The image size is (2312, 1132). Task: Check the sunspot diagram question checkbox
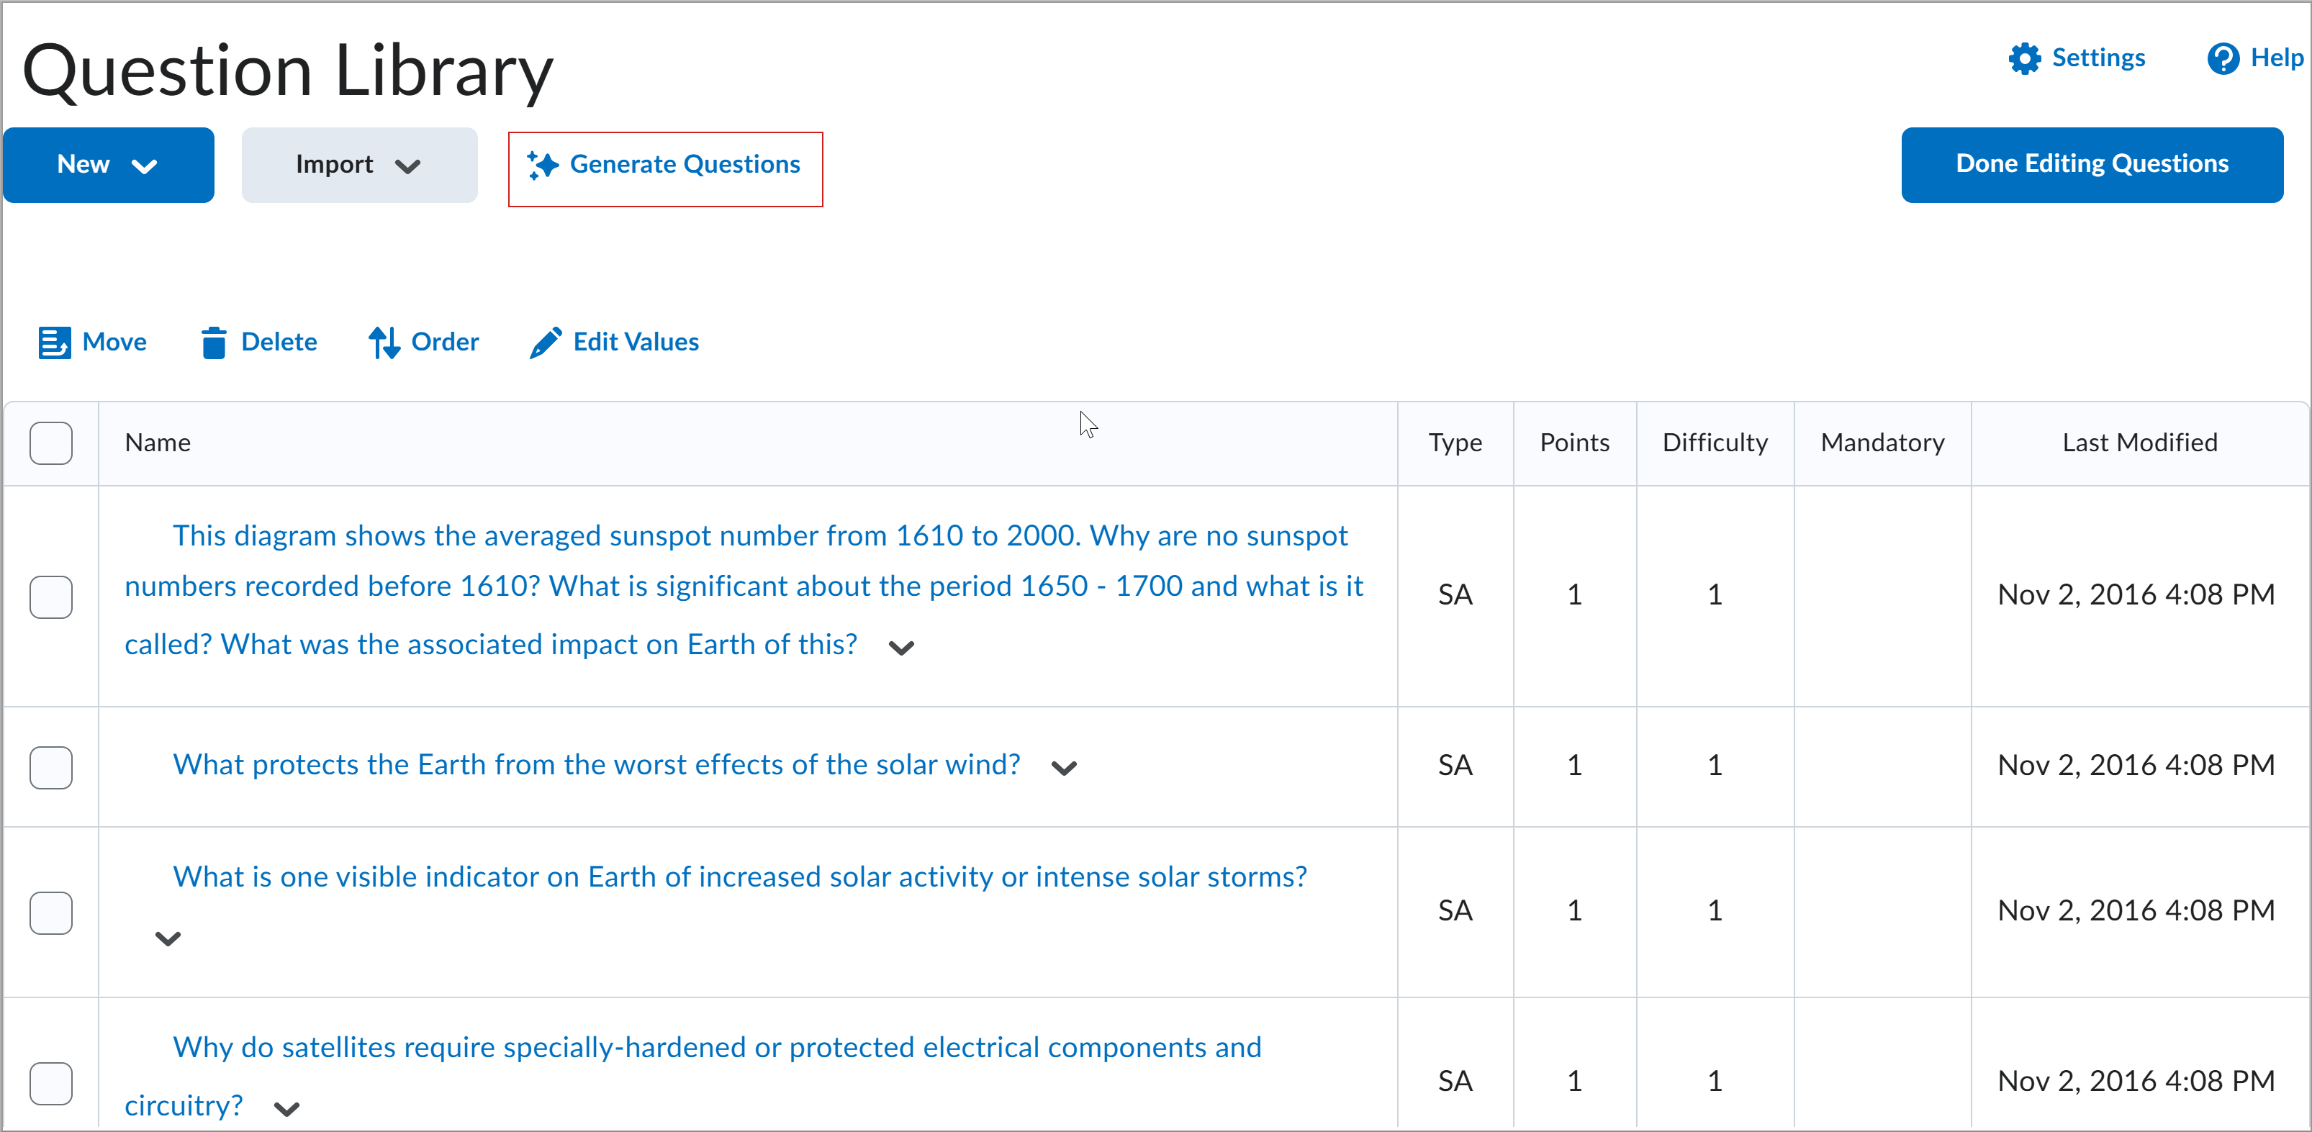(x=51, y=597)
